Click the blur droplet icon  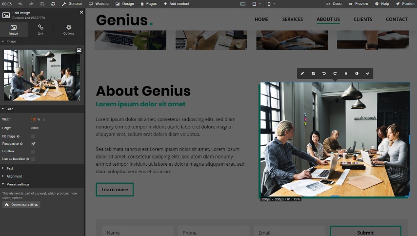[346, 73]
